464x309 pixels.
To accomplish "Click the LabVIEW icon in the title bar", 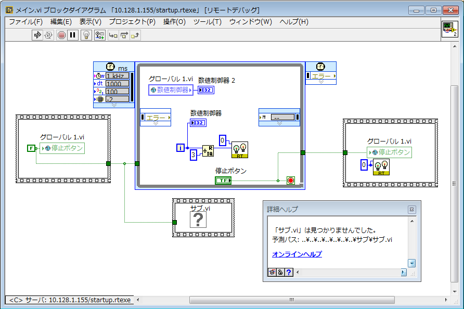I will pyautogui.click(x=9, y=10).
